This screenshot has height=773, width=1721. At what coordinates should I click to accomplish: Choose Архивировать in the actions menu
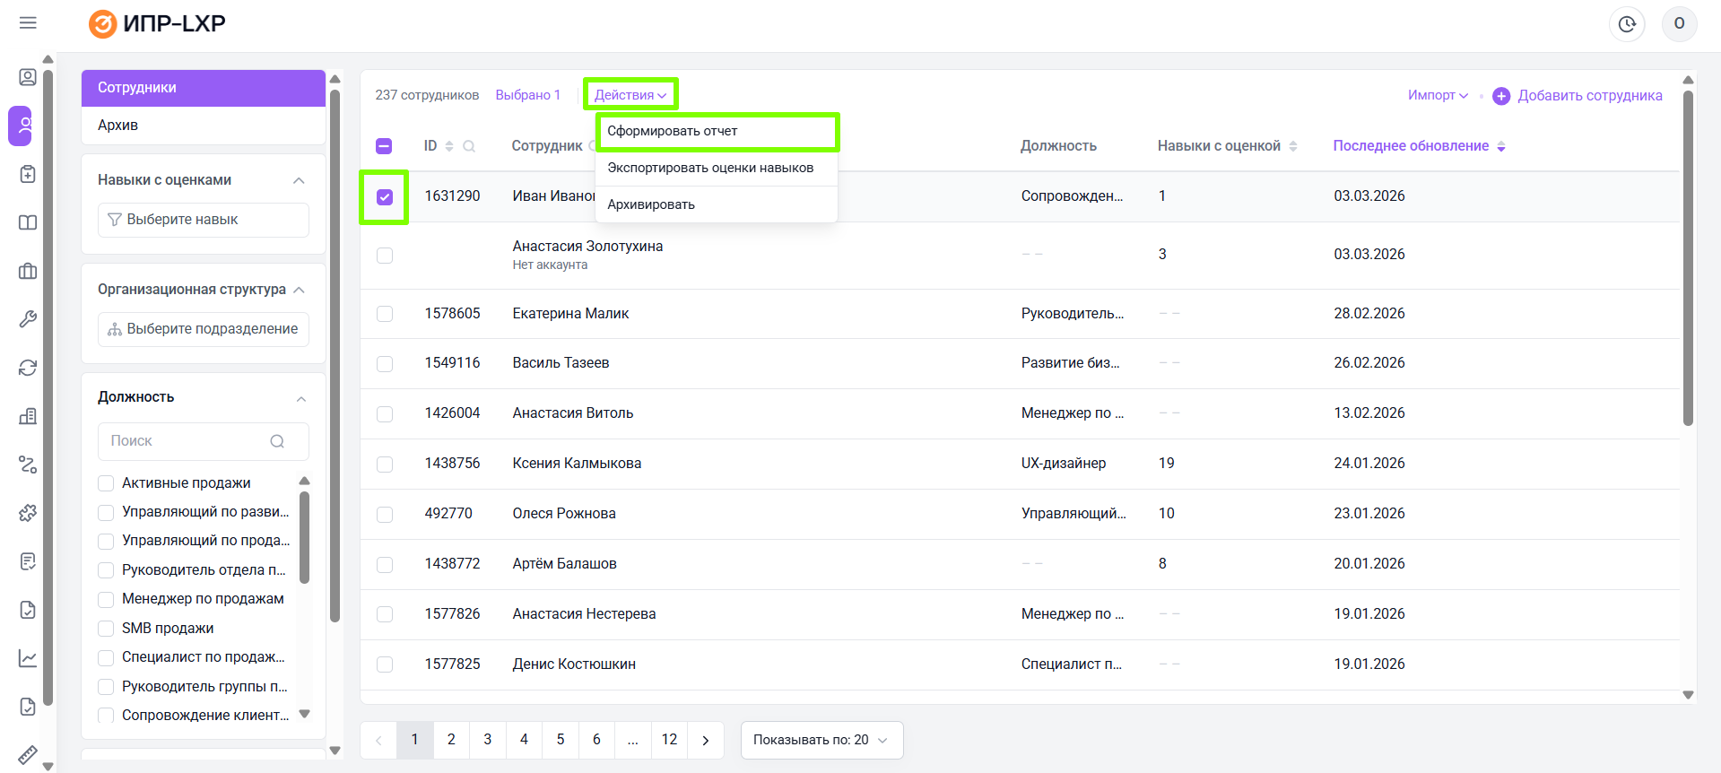point(651,204)
